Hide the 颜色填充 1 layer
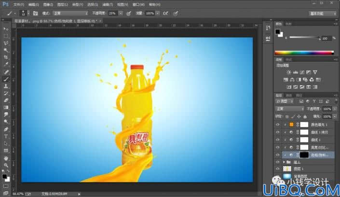 [278, 125]
